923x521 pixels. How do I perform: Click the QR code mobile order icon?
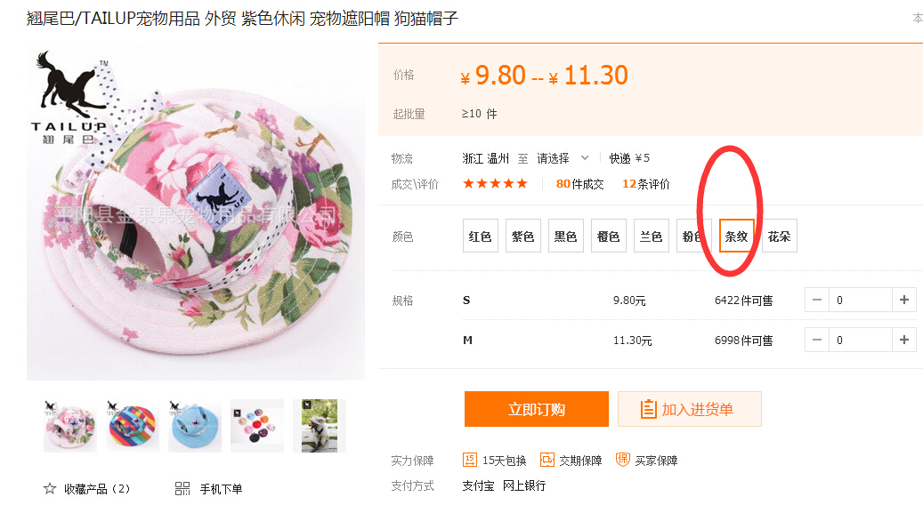(182, 489)
